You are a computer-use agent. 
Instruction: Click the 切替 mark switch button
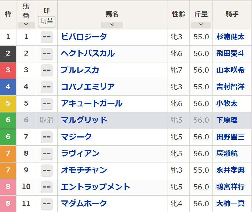(47, 22)
